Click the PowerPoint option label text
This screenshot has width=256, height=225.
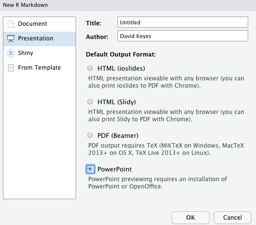click(x=115, y=169)
